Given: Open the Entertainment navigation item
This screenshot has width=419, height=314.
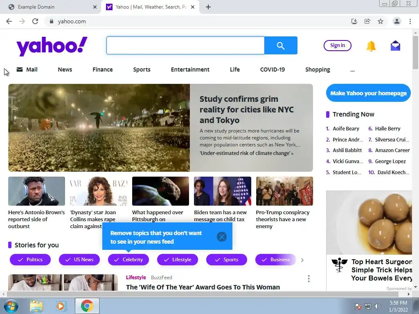Looking at the screenshot, I should tap(190, 70).
